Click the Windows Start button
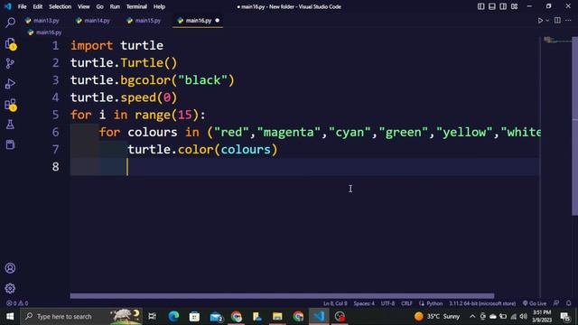Viewport: 578px width, 325px height. coord(10,316)
